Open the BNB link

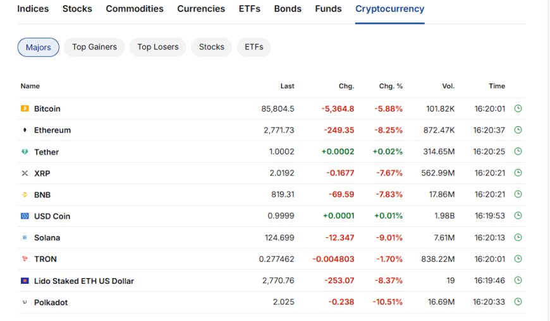(x=42, y=195)
